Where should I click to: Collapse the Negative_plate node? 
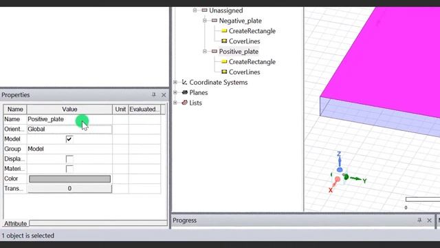(x=205, y=21)
